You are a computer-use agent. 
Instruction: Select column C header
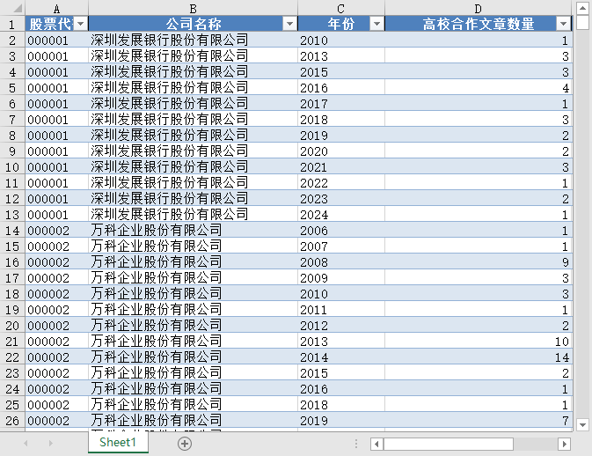pyautogui.click(x=341, y=8)
